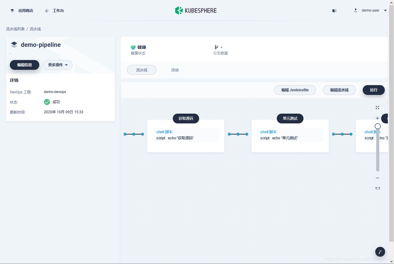Go to 流水线列表 breadcrumb

point(15,29)
